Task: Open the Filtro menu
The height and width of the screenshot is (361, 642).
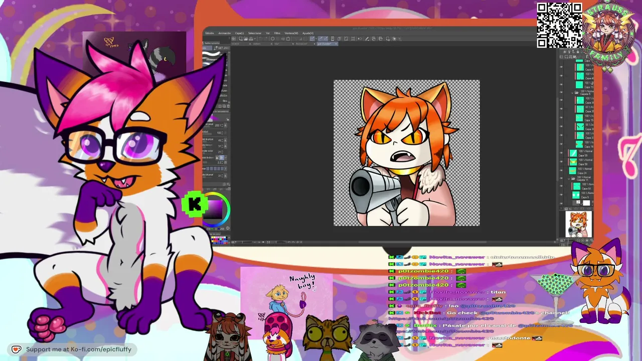Action: pos(277,33)
